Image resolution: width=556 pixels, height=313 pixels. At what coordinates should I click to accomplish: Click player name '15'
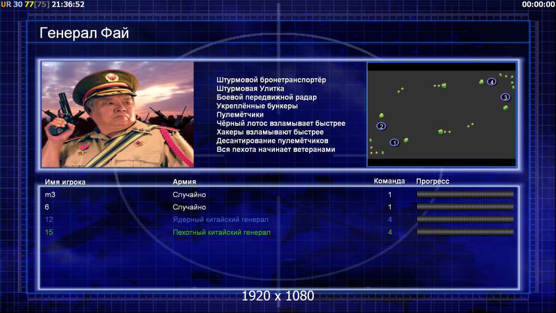click(49, 232)
